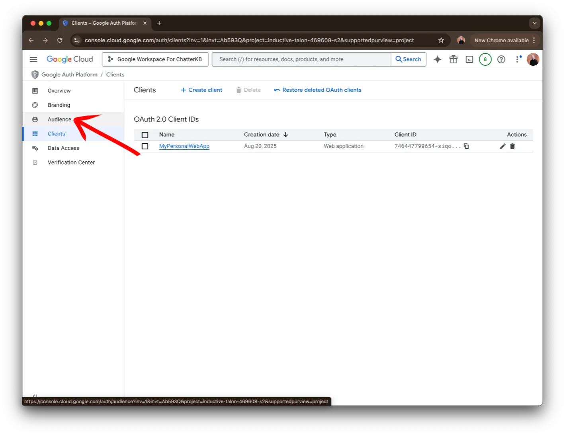Viewport: 565px width, 435px height.
Task: Select Clients in the sidebar
Action: click(73, 134)
